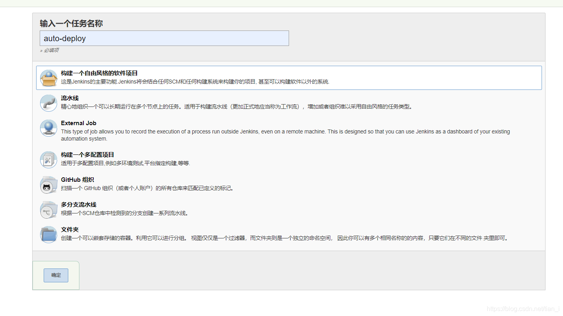Click the 必填项 required hint text

[x=50, y=50]
